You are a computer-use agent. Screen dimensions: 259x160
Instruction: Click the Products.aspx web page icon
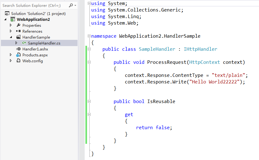tap(18, 55)
